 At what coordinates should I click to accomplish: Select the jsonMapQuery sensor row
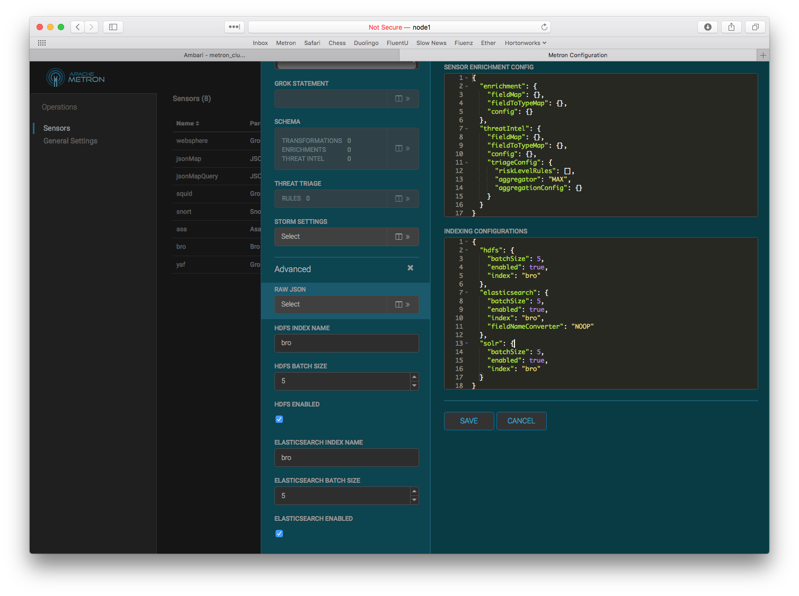click(x=217, y=176)
